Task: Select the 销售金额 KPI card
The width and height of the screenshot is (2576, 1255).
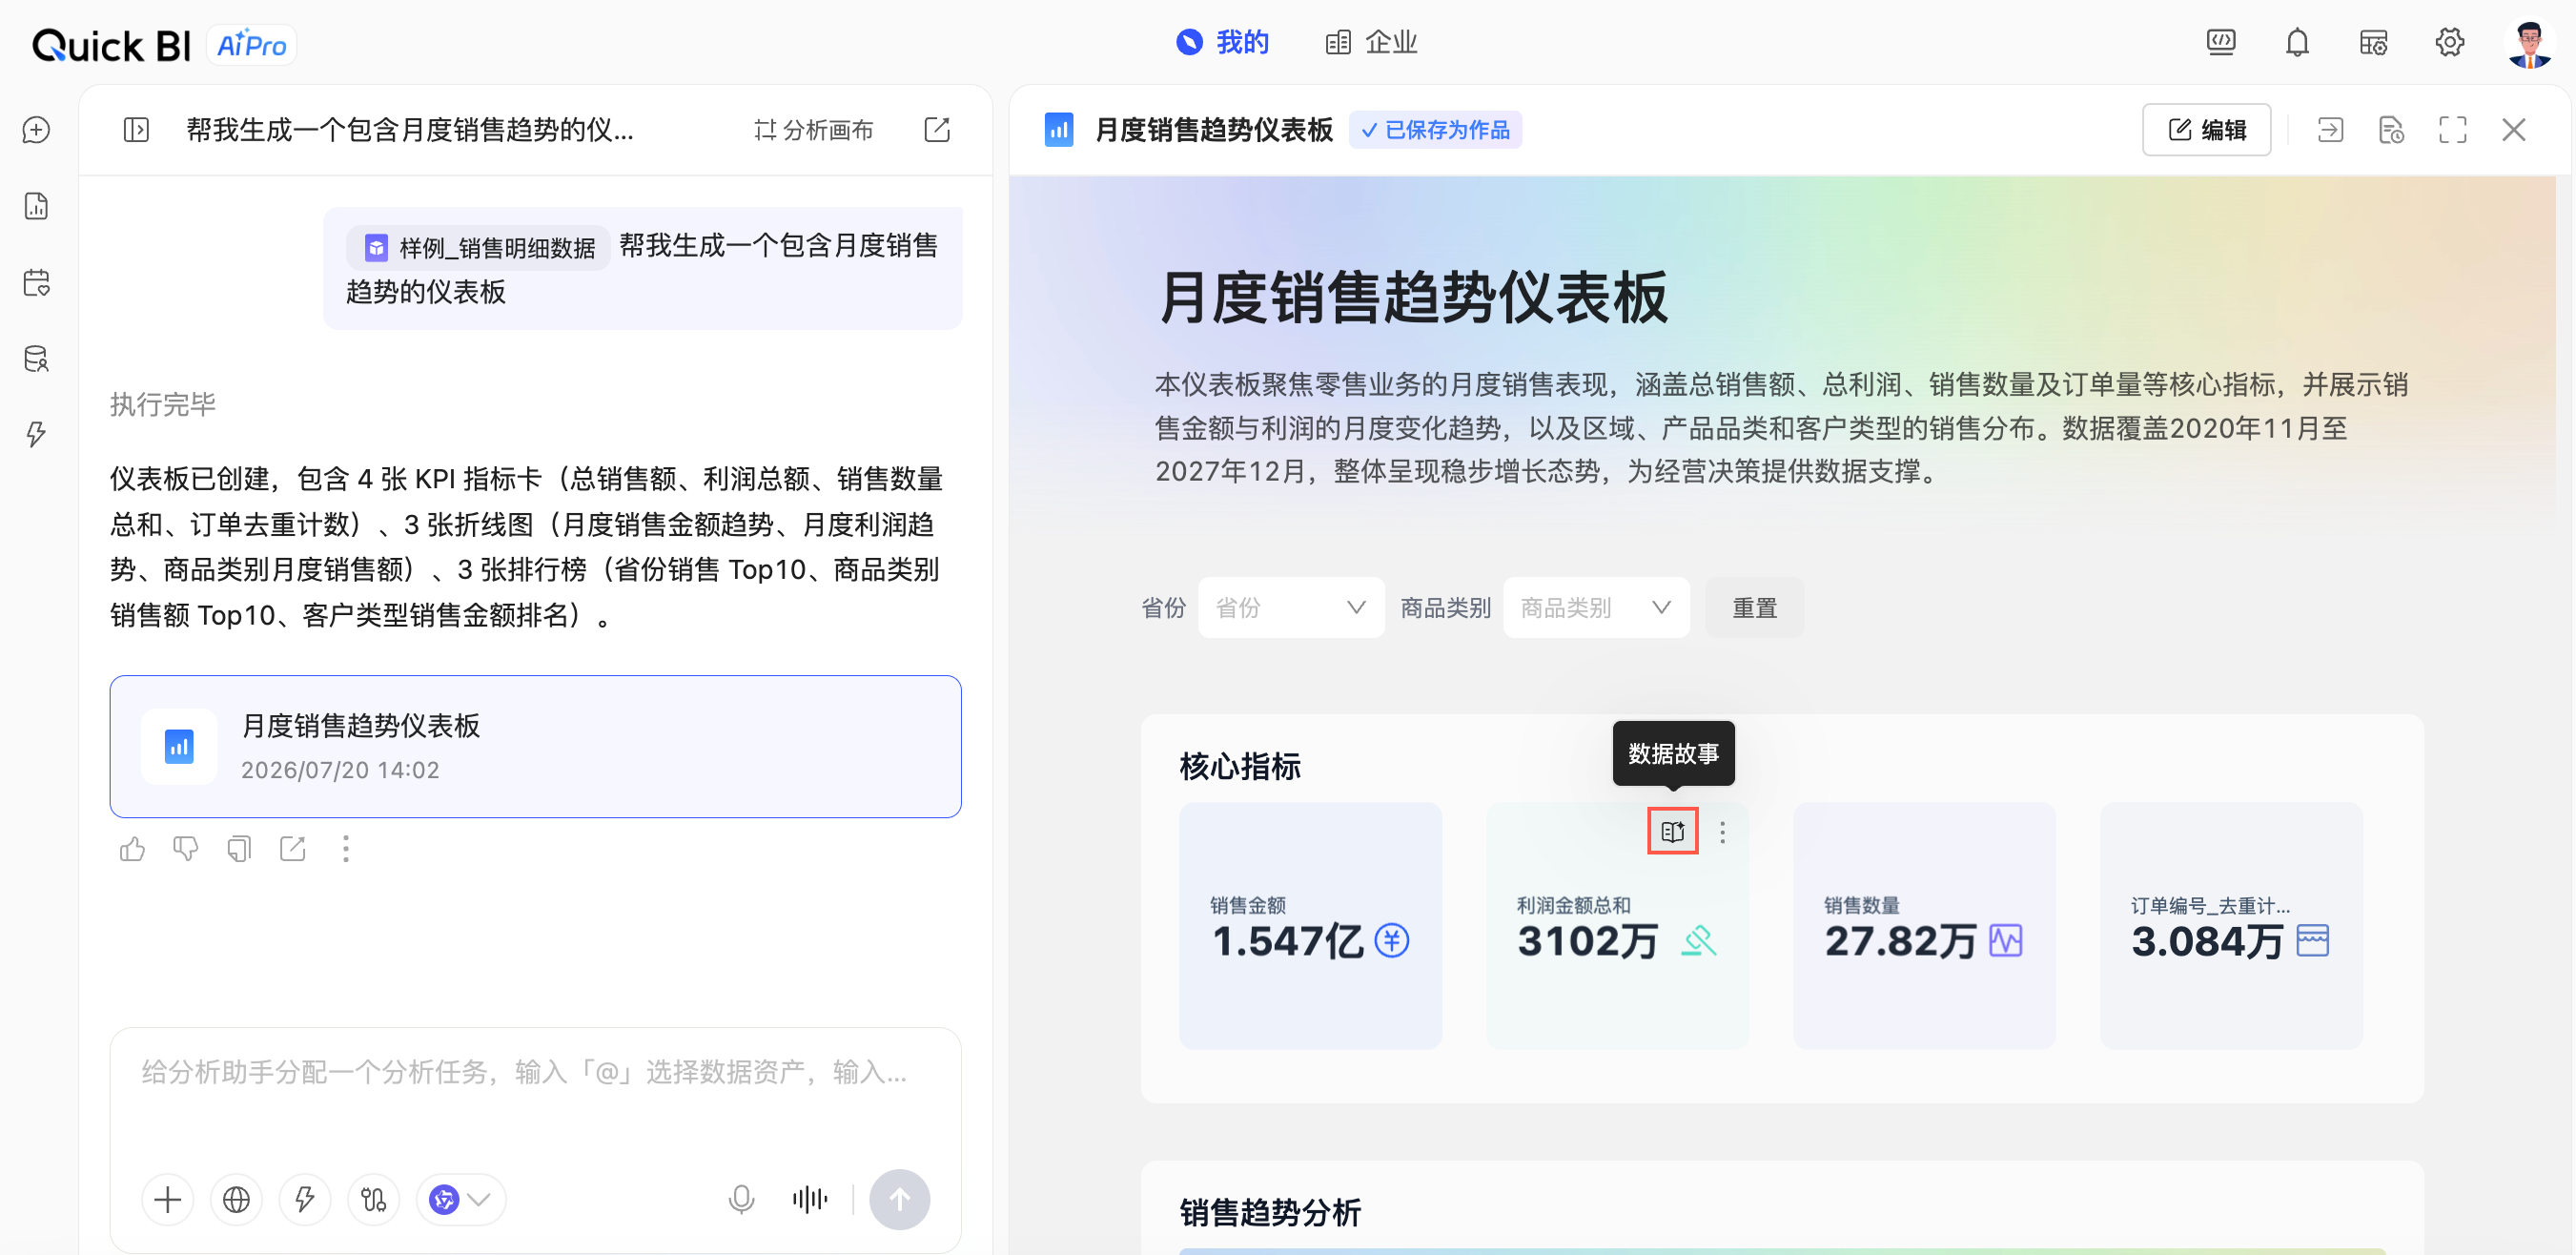Action: coord(1310,925)
